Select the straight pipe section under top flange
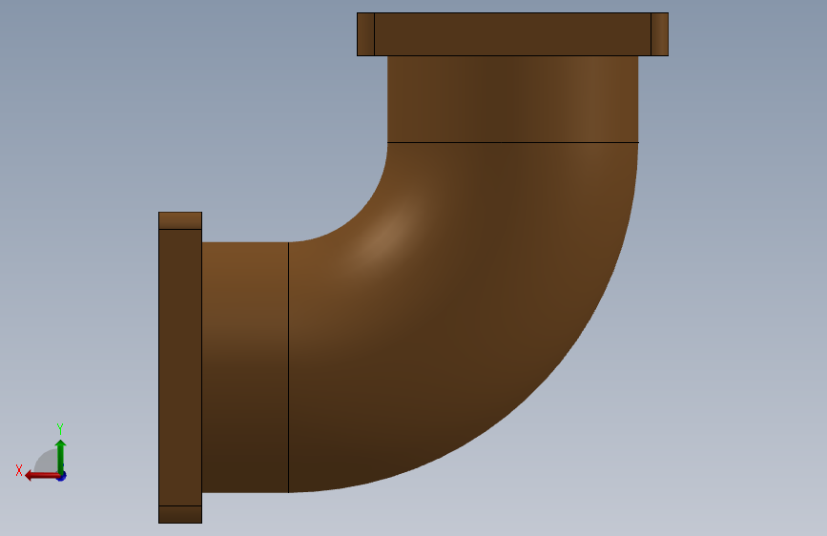The height and width of the screenshot is (536, 827). (512, 99)
